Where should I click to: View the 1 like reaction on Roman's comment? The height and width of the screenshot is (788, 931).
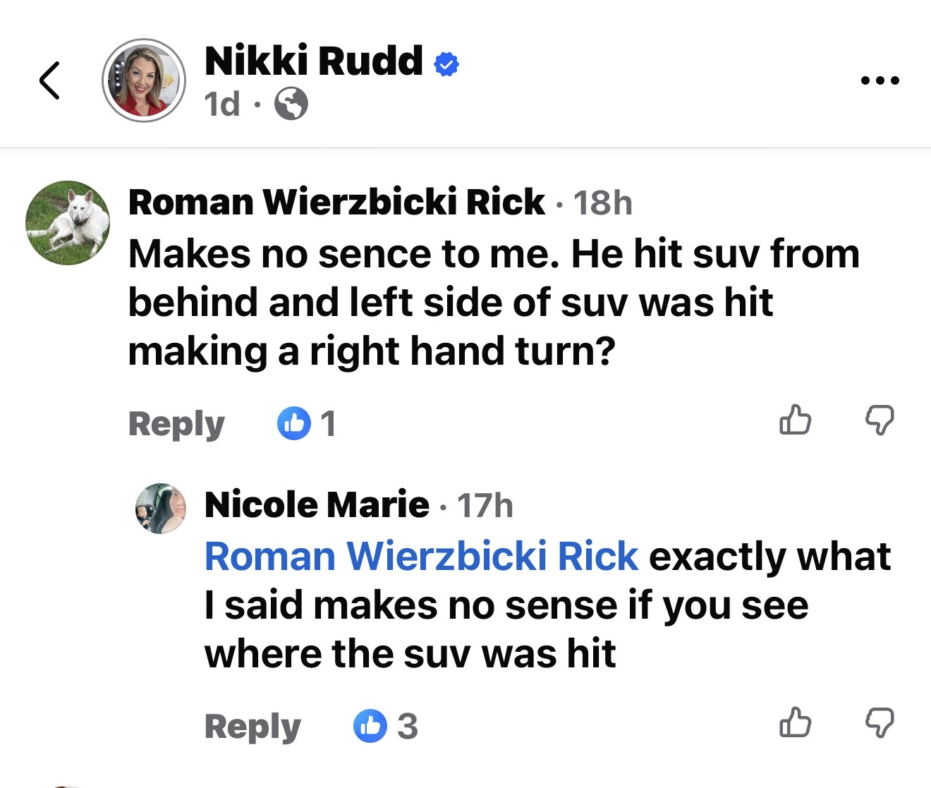[306, 423]
